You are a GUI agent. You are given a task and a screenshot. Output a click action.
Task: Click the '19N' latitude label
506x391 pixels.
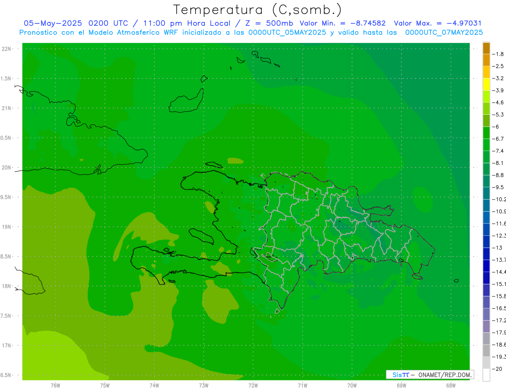pyautogui.click(x=6, y=227)
